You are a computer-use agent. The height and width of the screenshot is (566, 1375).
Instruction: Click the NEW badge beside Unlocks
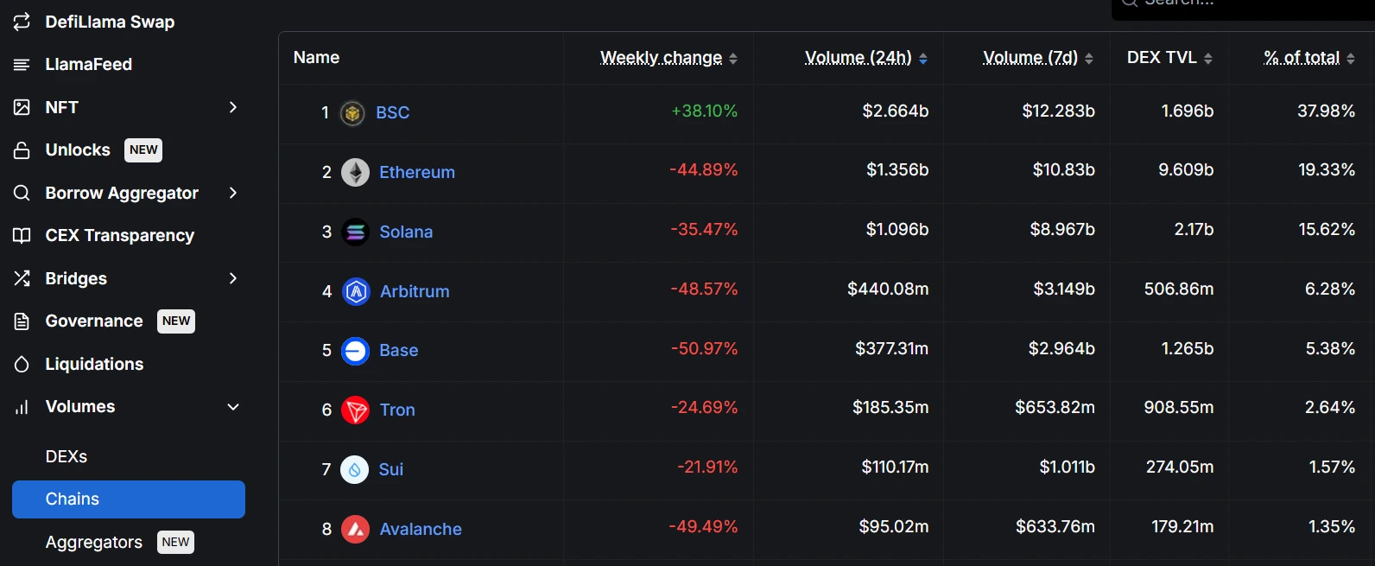coord(143,150)
